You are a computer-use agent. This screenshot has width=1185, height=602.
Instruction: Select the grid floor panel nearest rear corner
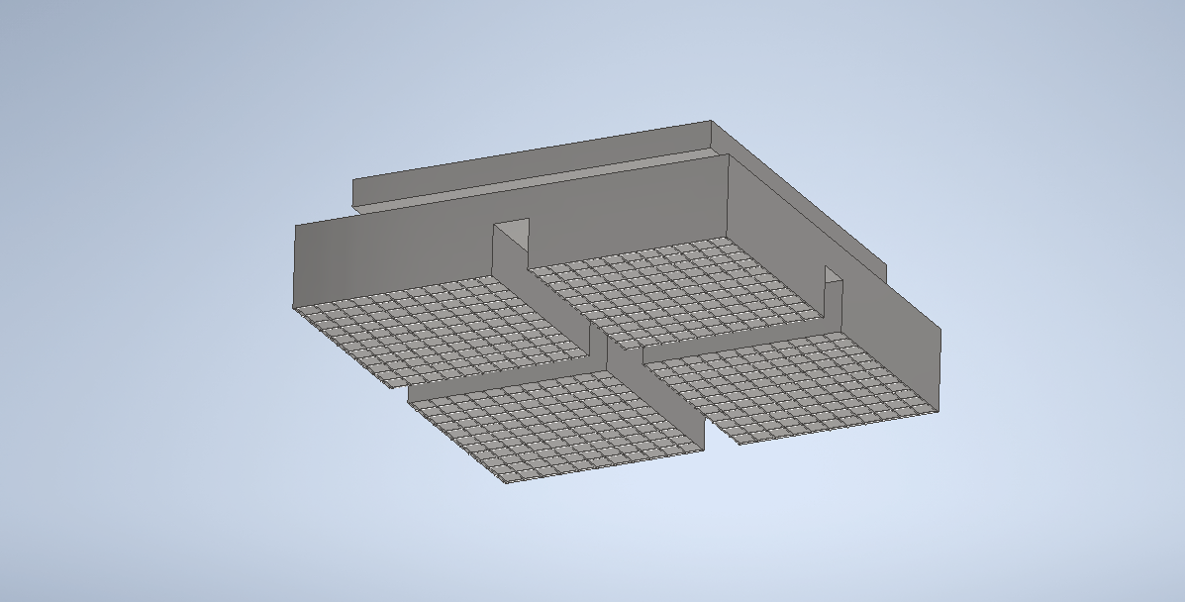(675, 293)
